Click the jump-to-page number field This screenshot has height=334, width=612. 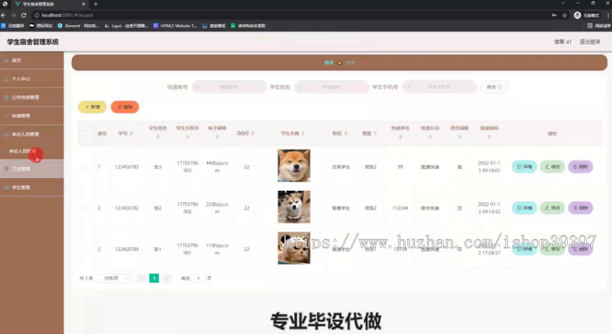click(199, 278)
